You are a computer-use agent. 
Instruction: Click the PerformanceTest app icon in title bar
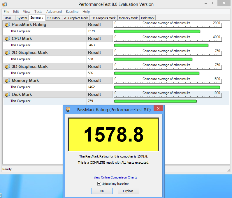5,4
